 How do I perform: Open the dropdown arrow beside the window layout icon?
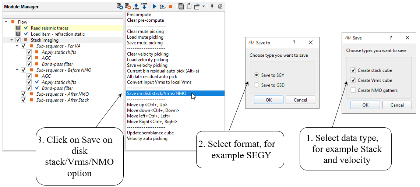click(x=204, y=6)
